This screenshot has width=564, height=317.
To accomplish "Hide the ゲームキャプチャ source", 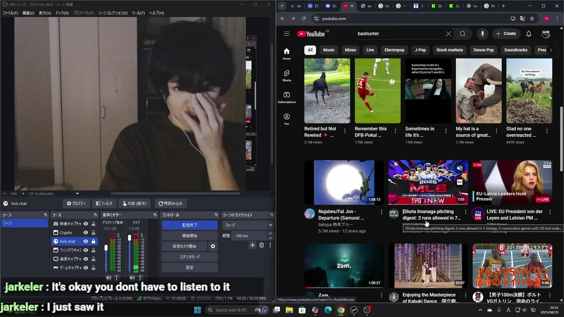I will click(x=86, y=268).
